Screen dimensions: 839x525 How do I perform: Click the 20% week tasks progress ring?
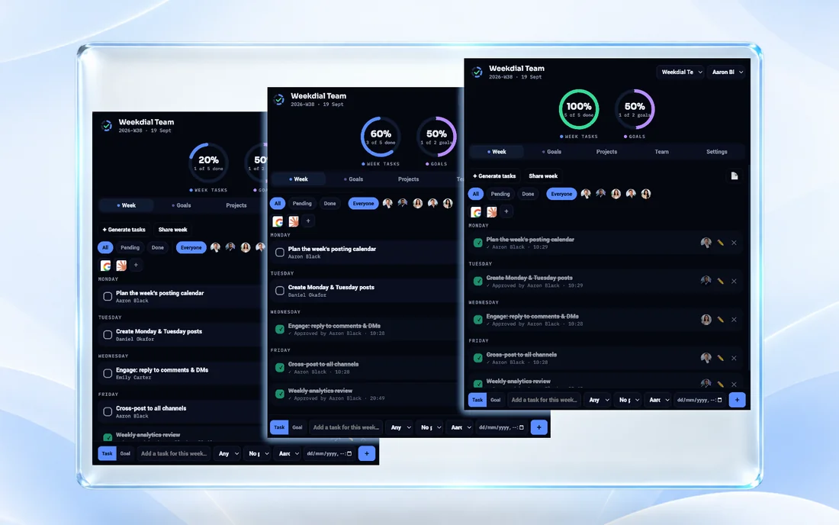point(208,163)
